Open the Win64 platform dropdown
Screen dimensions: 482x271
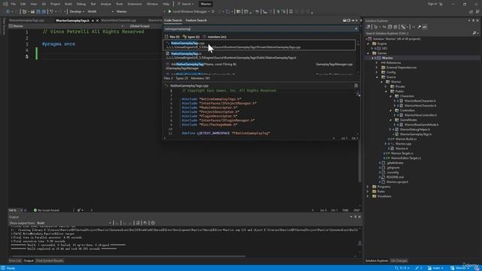pos(100,11)
